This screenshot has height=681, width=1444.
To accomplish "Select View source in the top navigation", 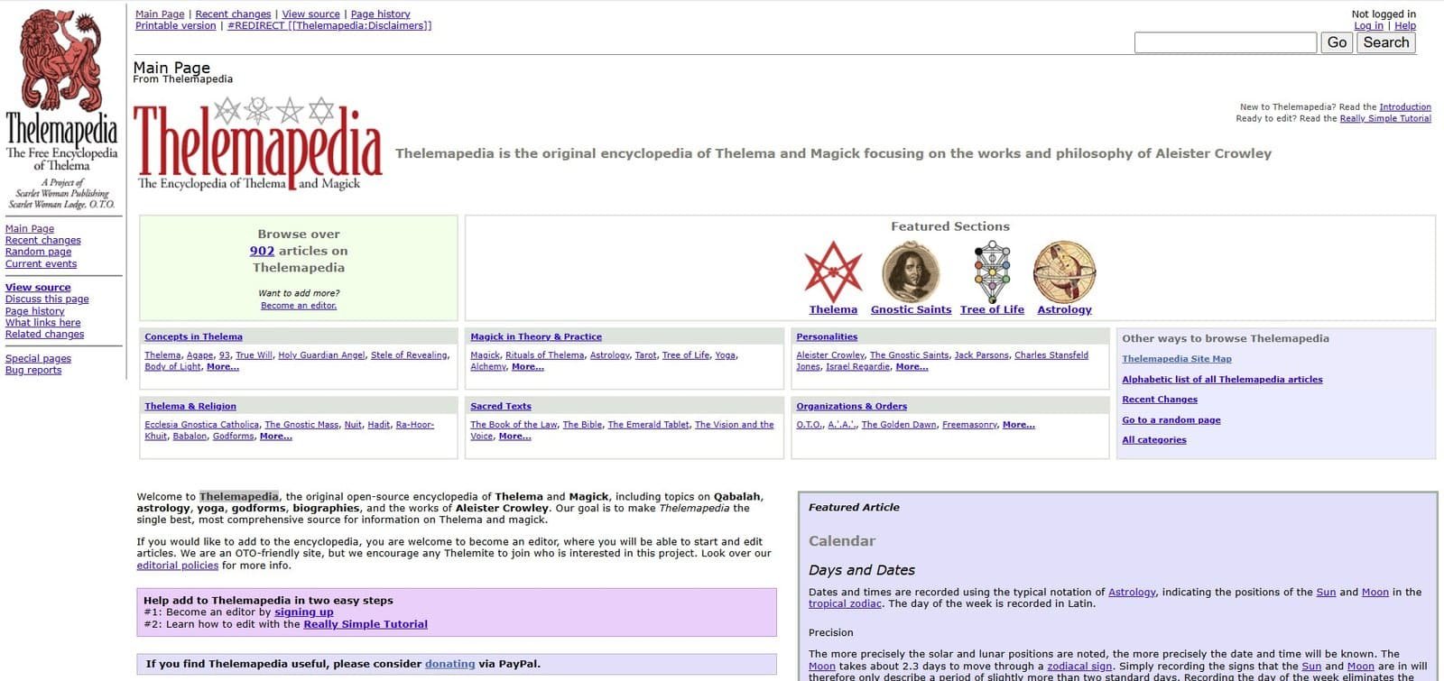I will point(310,14).
